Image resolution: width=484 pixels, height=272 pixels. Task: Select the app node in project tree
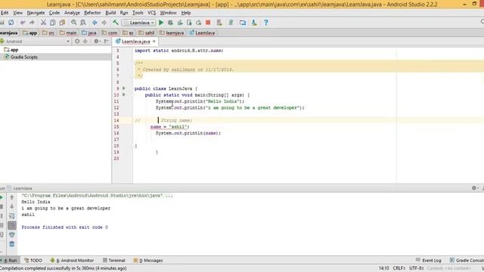coord(11,50)
